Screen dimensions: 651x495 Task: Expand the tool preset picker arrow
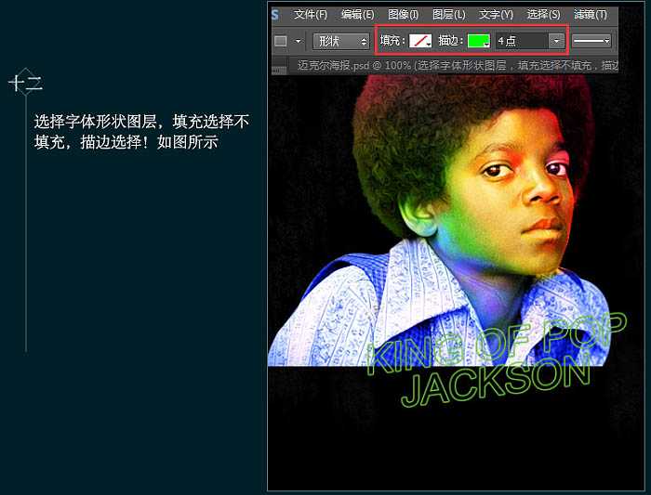298,41
